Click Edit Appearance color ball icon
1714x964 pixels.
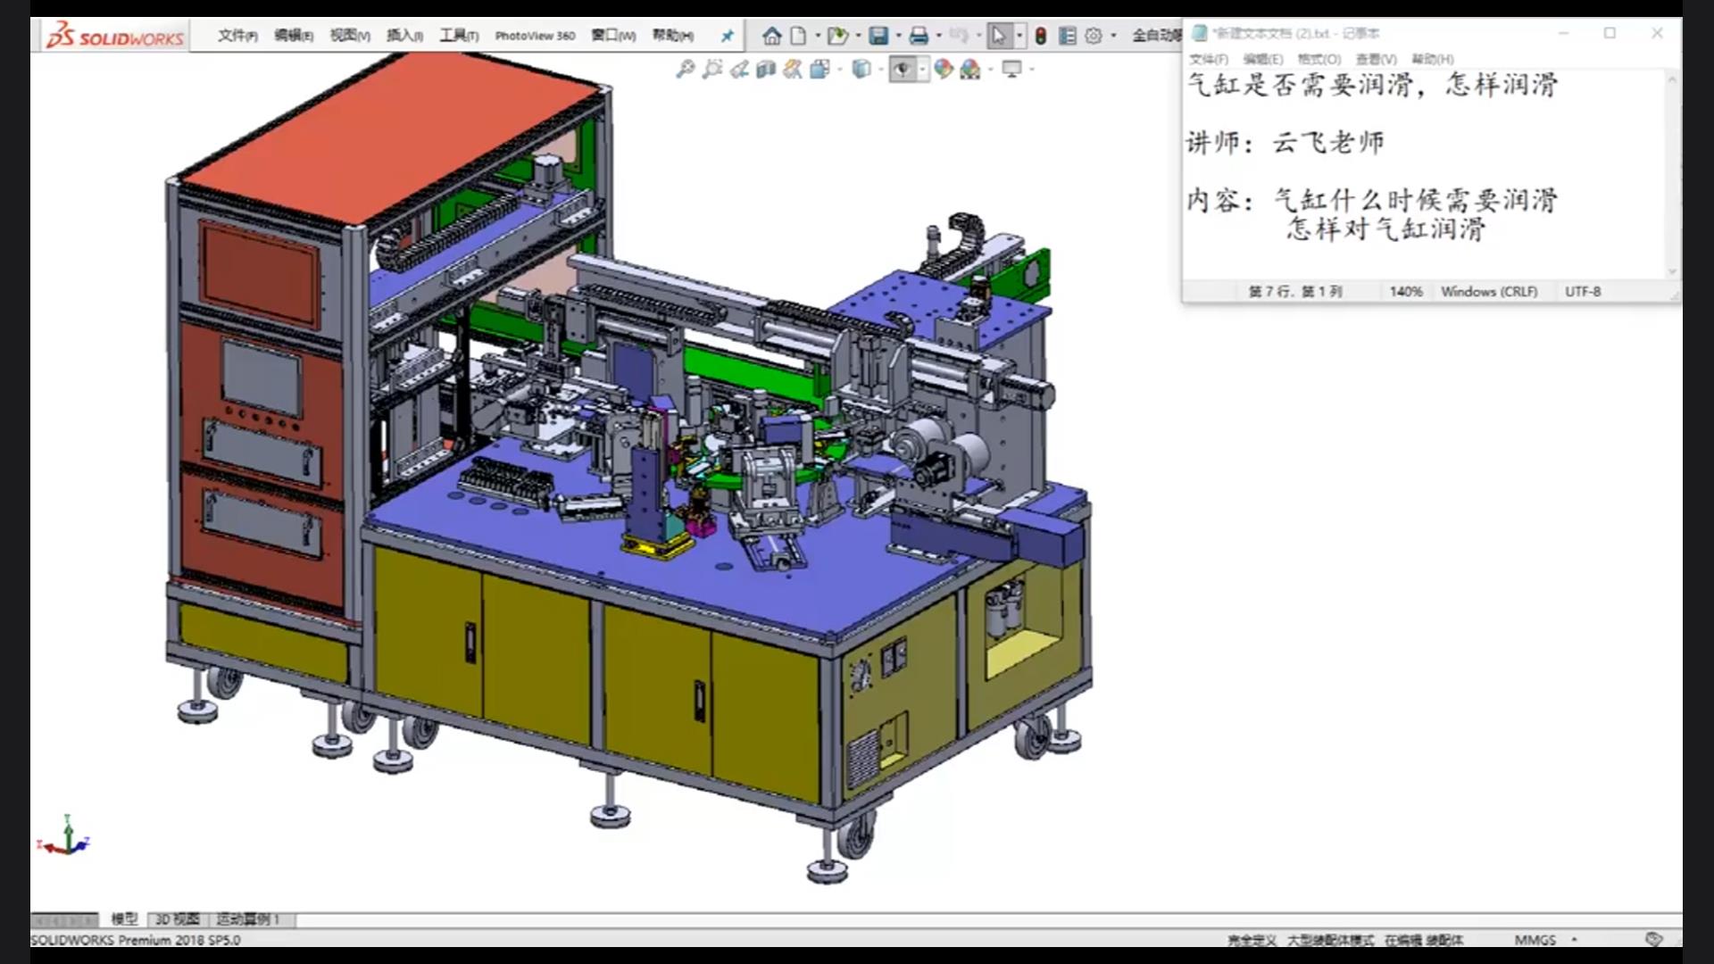[x=944, y=69]
